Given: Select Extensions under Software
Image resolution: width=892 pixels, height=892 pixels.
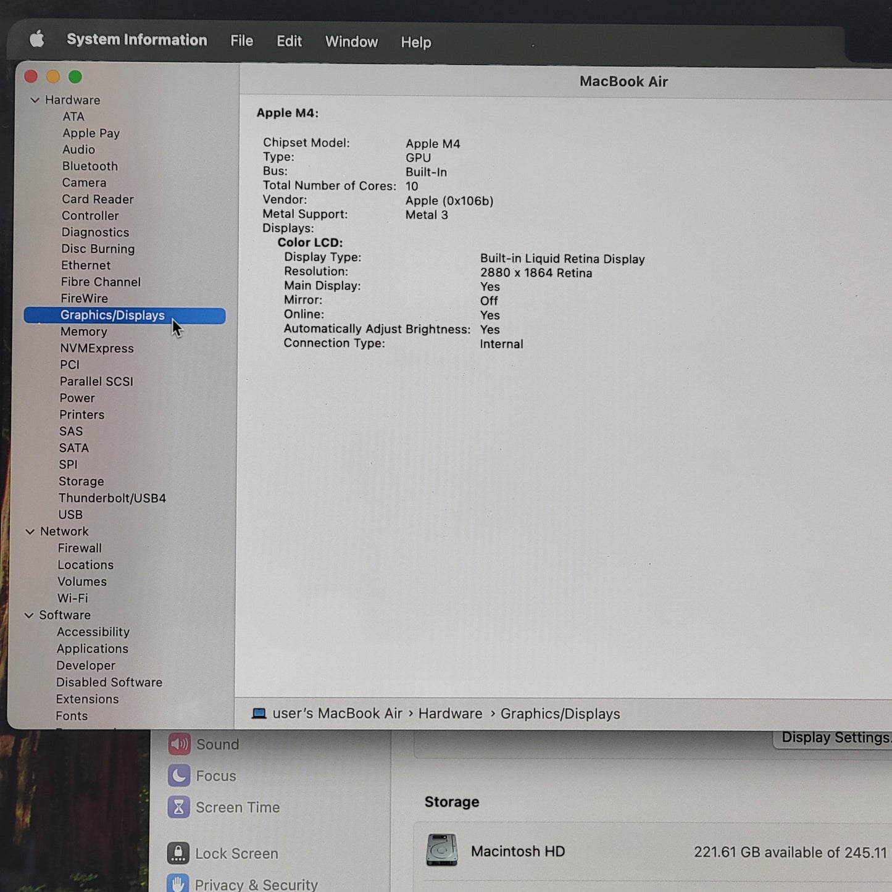Looking at the screenshot, I should (x=87, y=699).
